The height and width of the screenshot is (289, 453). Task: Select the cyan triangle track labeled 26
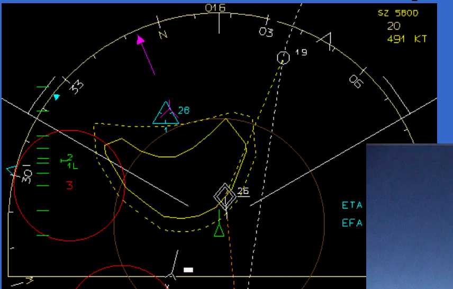tap(166, 114)
